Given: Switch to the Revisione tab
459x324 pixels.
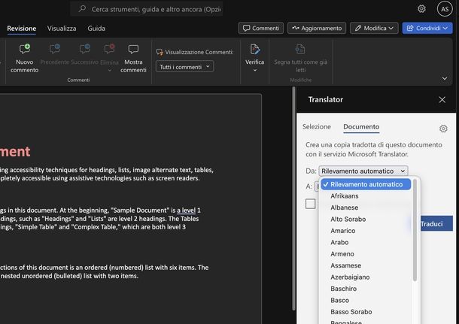Looking at the screenshot, I should [x=22, y=29].
